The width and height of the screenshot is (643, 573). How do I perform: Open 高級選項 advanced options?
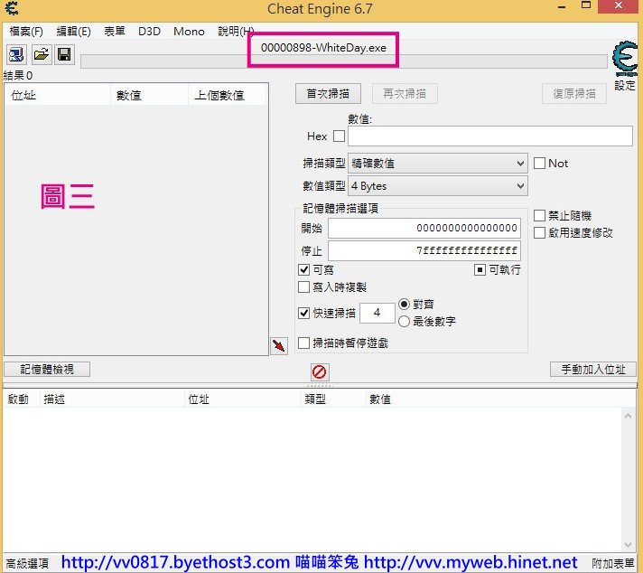coord(27,563)
